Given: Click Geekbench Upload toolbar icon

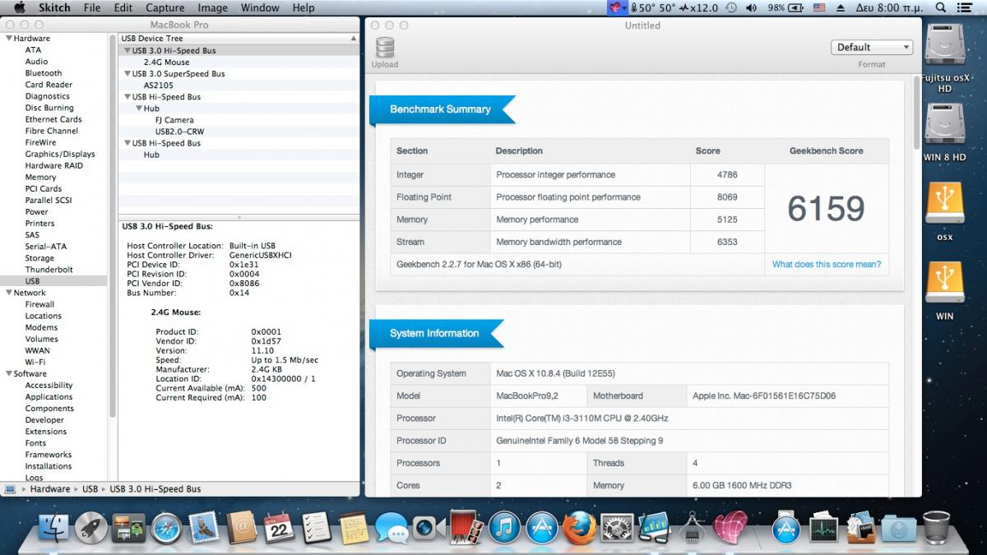Looking at the screenshot, I should click(x=384, y=53).
